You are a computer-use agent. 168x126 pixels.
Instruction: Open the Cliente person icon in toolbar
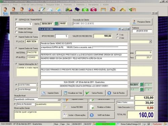click(5, 11)
